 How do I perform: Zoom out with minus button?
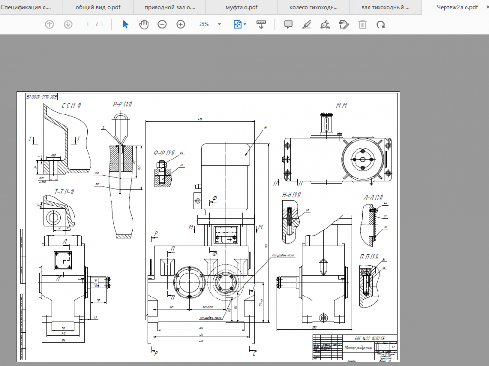coord(162,24)
